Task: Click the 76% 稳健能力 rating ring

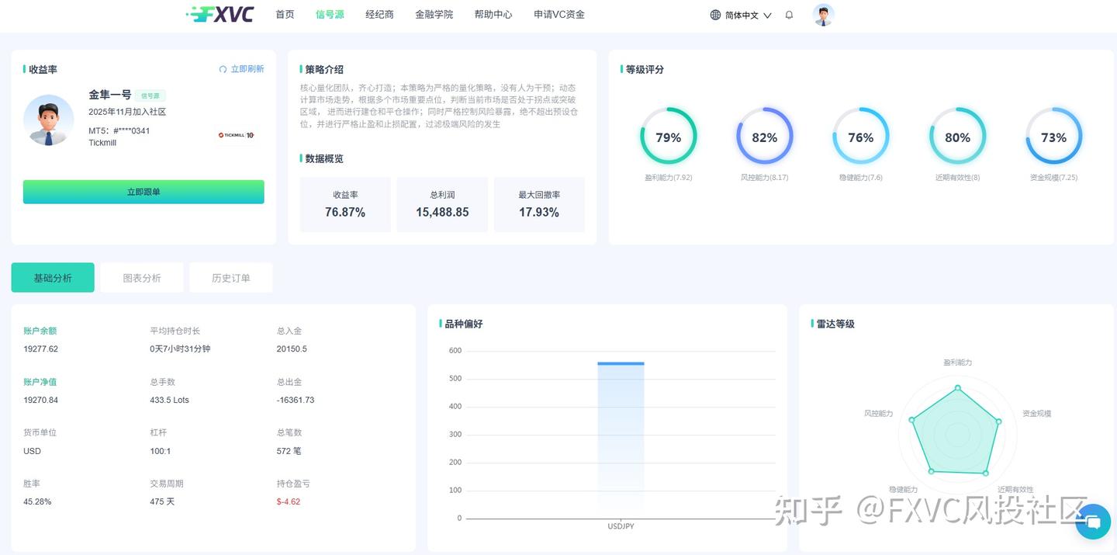Action: click(x=860, y=137)
